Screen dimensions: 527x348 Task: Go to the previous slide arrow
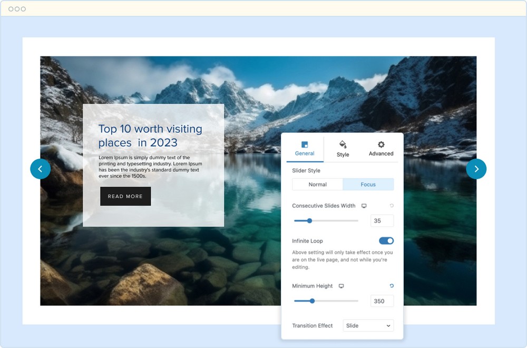(x=41, y=169)
